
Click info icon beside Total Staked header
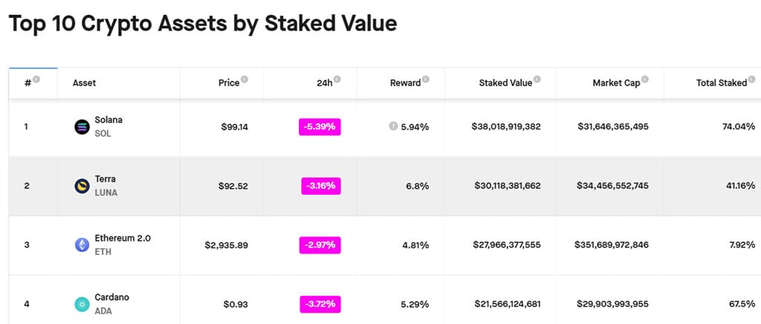752,80
